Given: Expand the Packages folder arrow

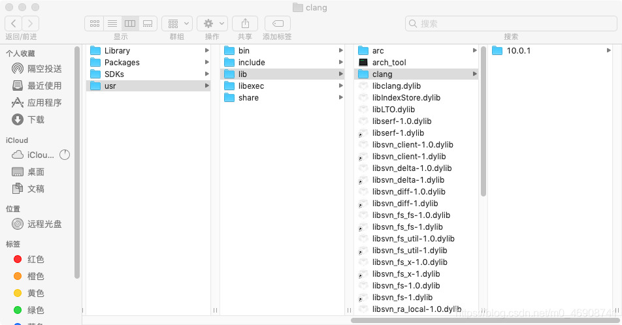Looking at the screenshot, I should pyautogui.click(x=206, y=62).
